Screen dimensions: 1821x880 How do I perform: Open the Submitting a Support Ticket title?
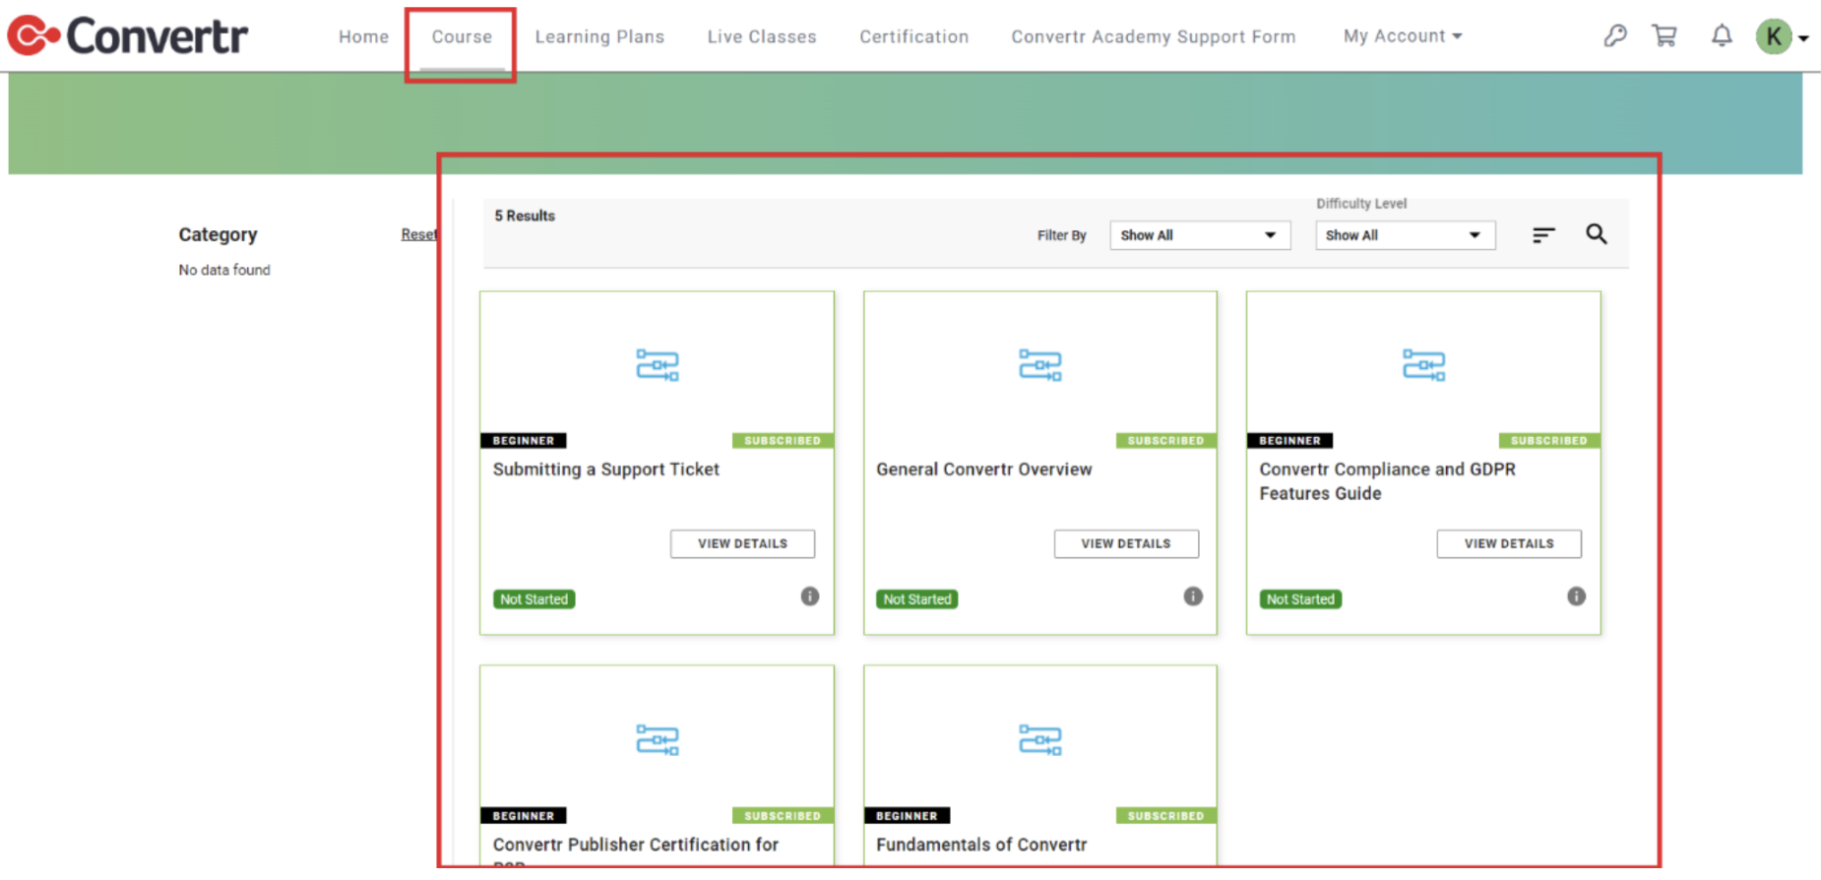606,470
